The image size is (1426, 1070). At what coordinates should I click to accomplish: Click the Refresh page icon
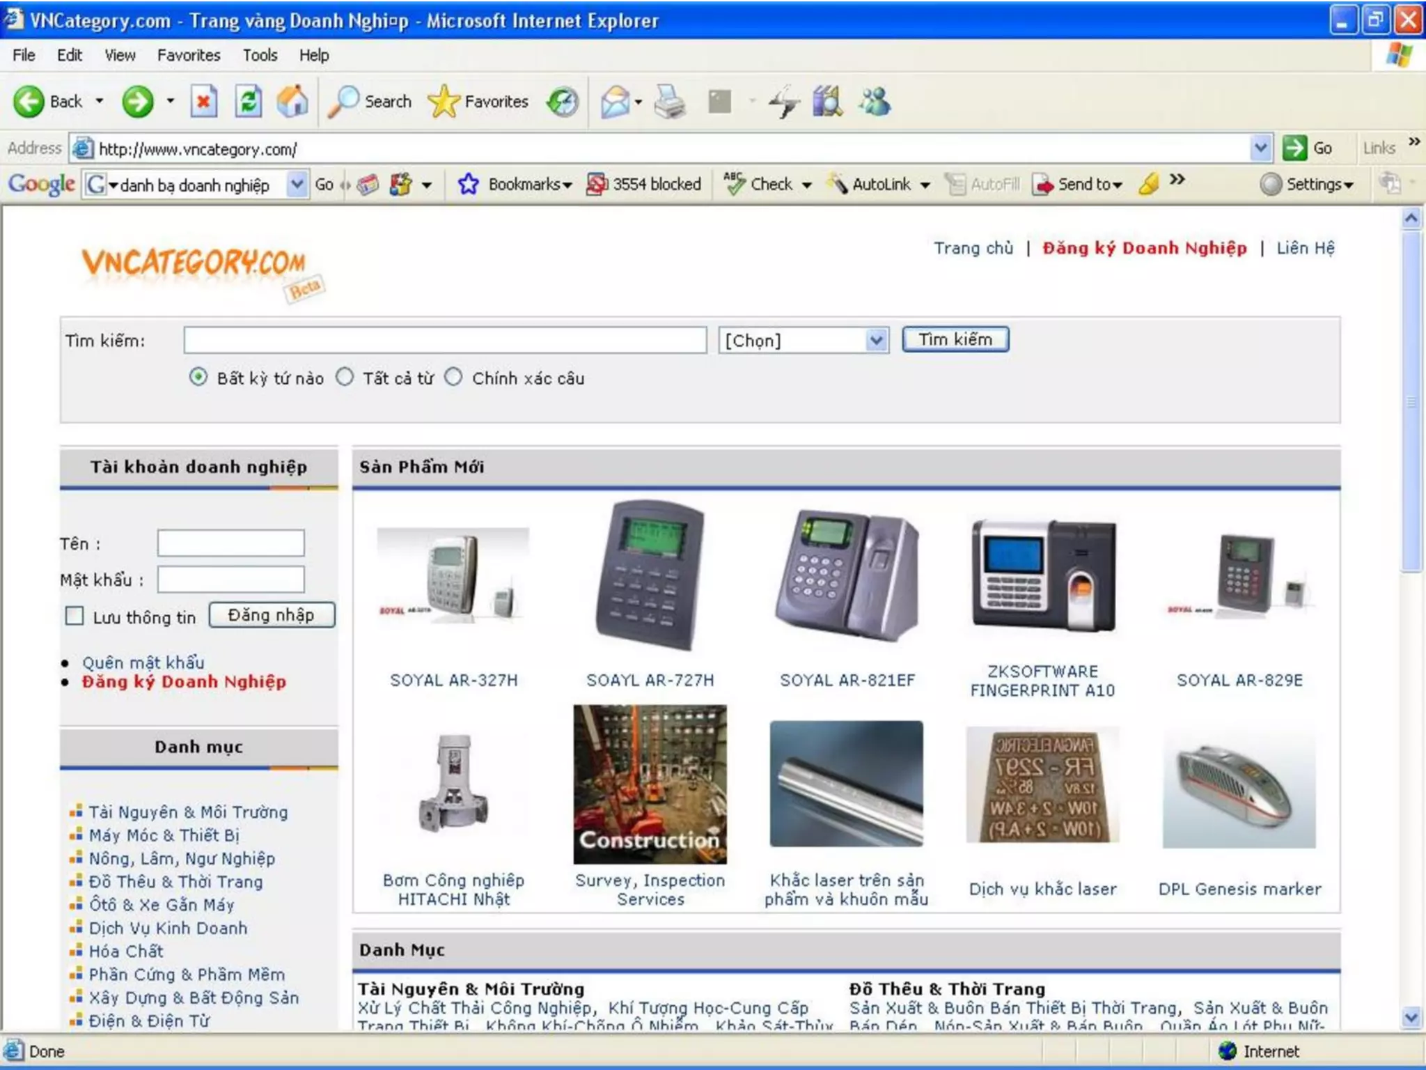pyautogui.click(x=248, y=102)
